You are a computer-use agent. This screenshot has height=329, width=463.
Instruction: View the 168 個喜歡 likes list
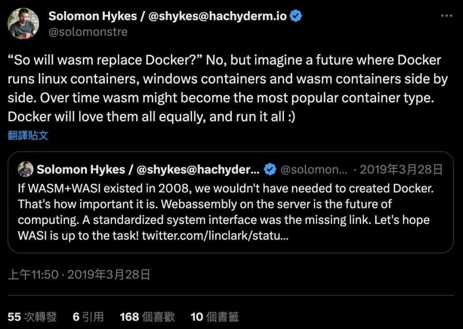(x=147, y=317)
